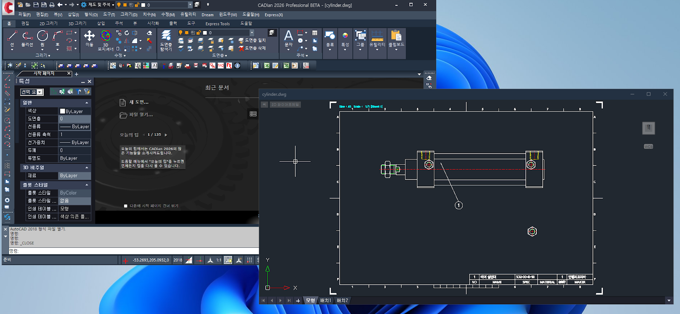
Task: Click 파일 열기... (Open File) link
Action: [141, 115]
